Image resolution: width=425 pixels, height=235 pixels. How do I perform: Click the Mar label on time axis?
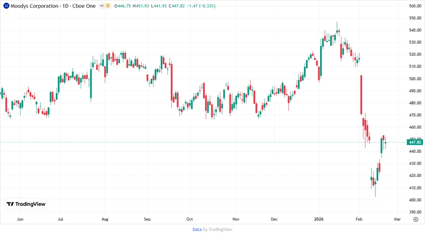[x=397, y=219]
